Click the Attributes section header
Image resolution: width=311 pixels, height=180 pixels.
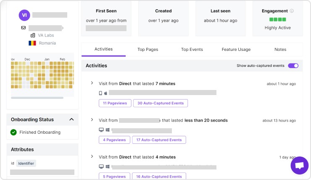coord(42,149)
